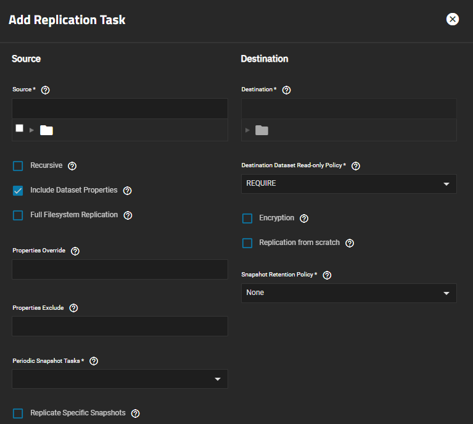Image resolution: width=473 pixels, height=424 pixels.
Task: Expand Periodic Snapshot Tasks dropdown
Action: coord(120,379)
